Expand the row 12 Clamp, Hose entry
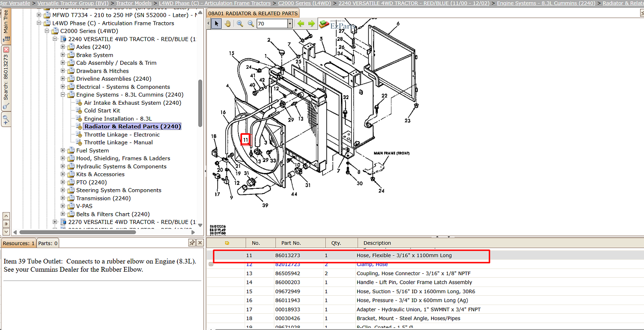Image resolution: width=644 pixels, height=330 pixels. pyautogui.click(x=211, y=264)
